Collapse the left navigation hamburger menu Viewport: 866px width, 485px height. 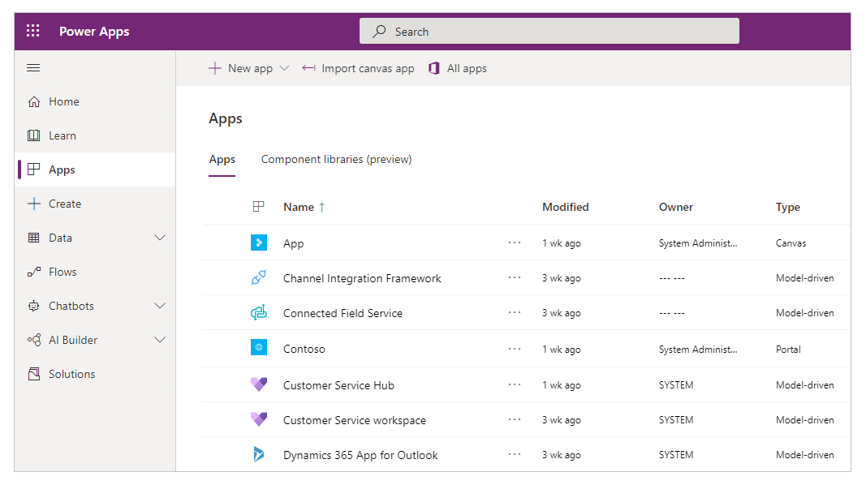(x=33, y=68)
